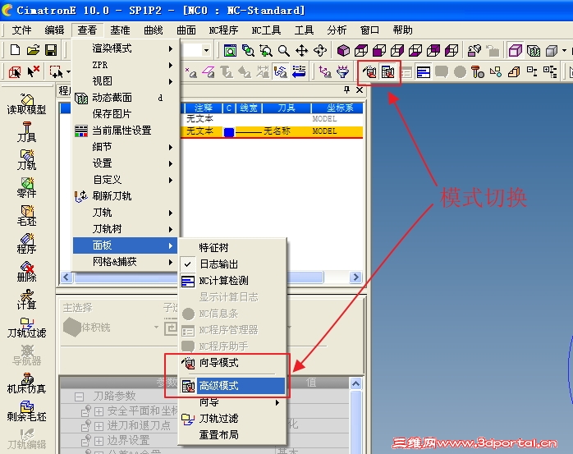Screen dimensions: 573x454
Task: Open the 分析 menu
Action: (x=337, y=30)
